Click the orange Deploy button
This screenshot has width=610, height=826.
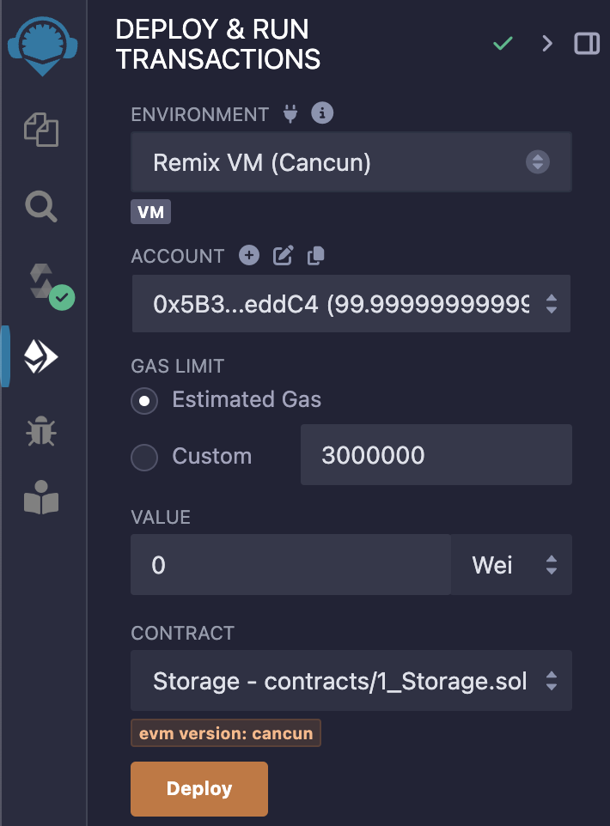click(199, 788)
